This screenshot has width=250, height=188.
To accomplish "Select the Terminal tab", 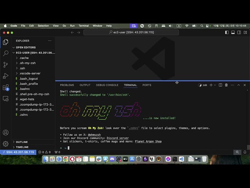I will pos(130,85).
